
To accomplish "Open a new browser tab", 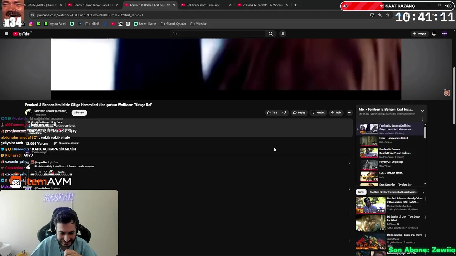I will (295, 5).
